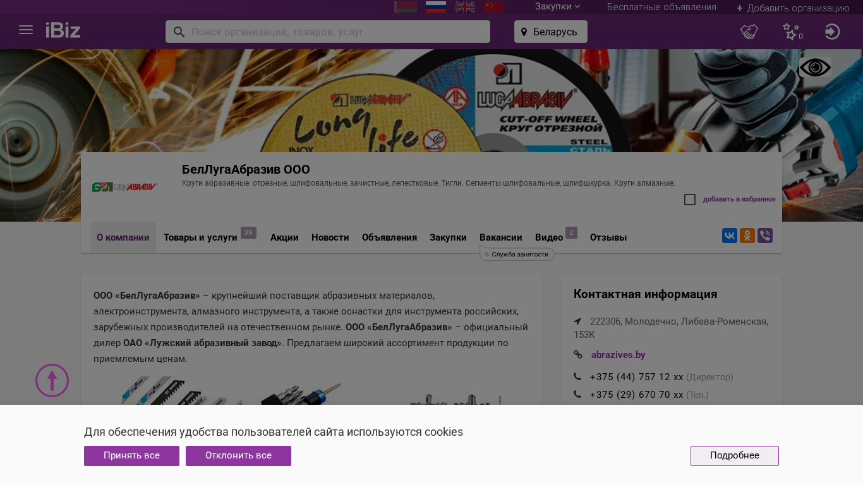The height and width of the screenshot is (485, 863).
Task: Switch to English language flag
Action: [465, 7]
